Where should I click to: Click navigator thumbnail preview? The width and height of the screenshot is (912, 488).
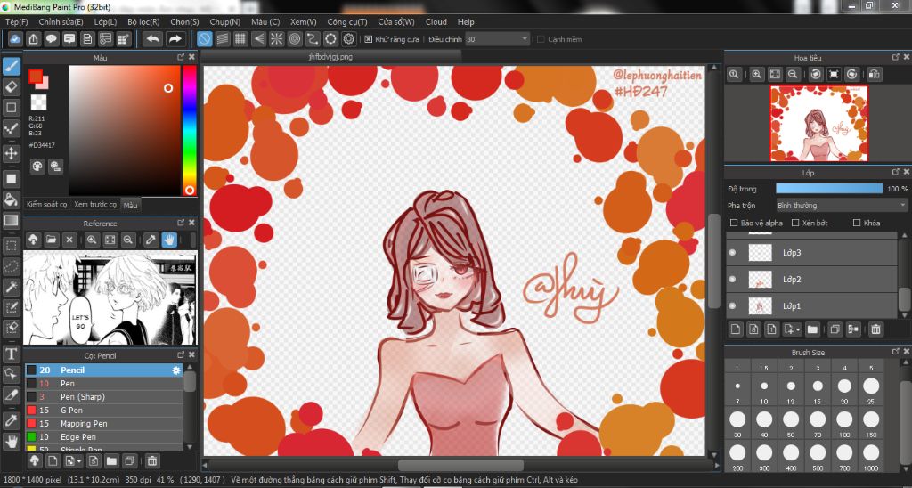point(819,123)
